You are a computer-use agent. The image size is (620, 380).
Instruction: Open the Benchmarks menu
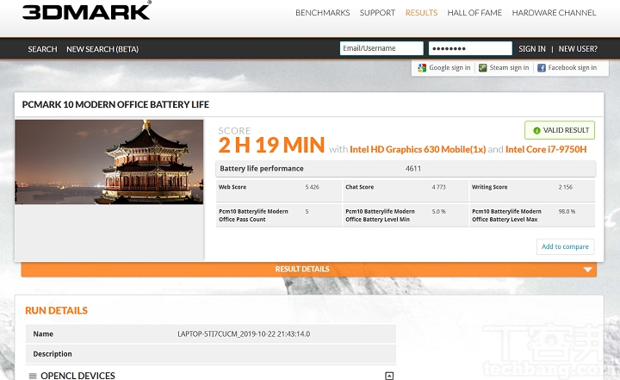tap(323, 13)
